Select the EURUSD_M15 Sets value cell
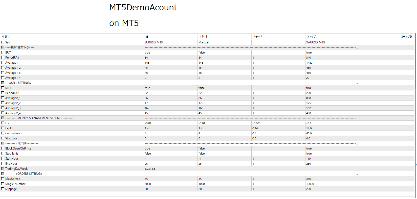This screenshot has height=199, width=417. pyautogui.click(x=154, y=42)
